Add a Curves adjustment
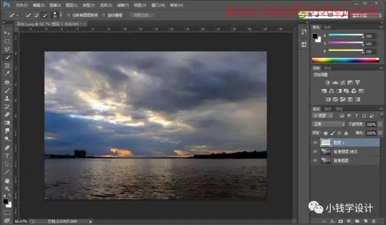The width and height of the screenshot is (386, 225). [x=343, y=82]
